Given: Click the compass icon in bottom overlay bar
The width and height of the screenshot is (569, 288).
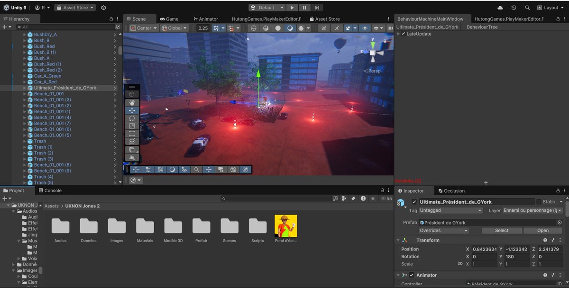Looking at the screenshot, I should coord(245,169).
